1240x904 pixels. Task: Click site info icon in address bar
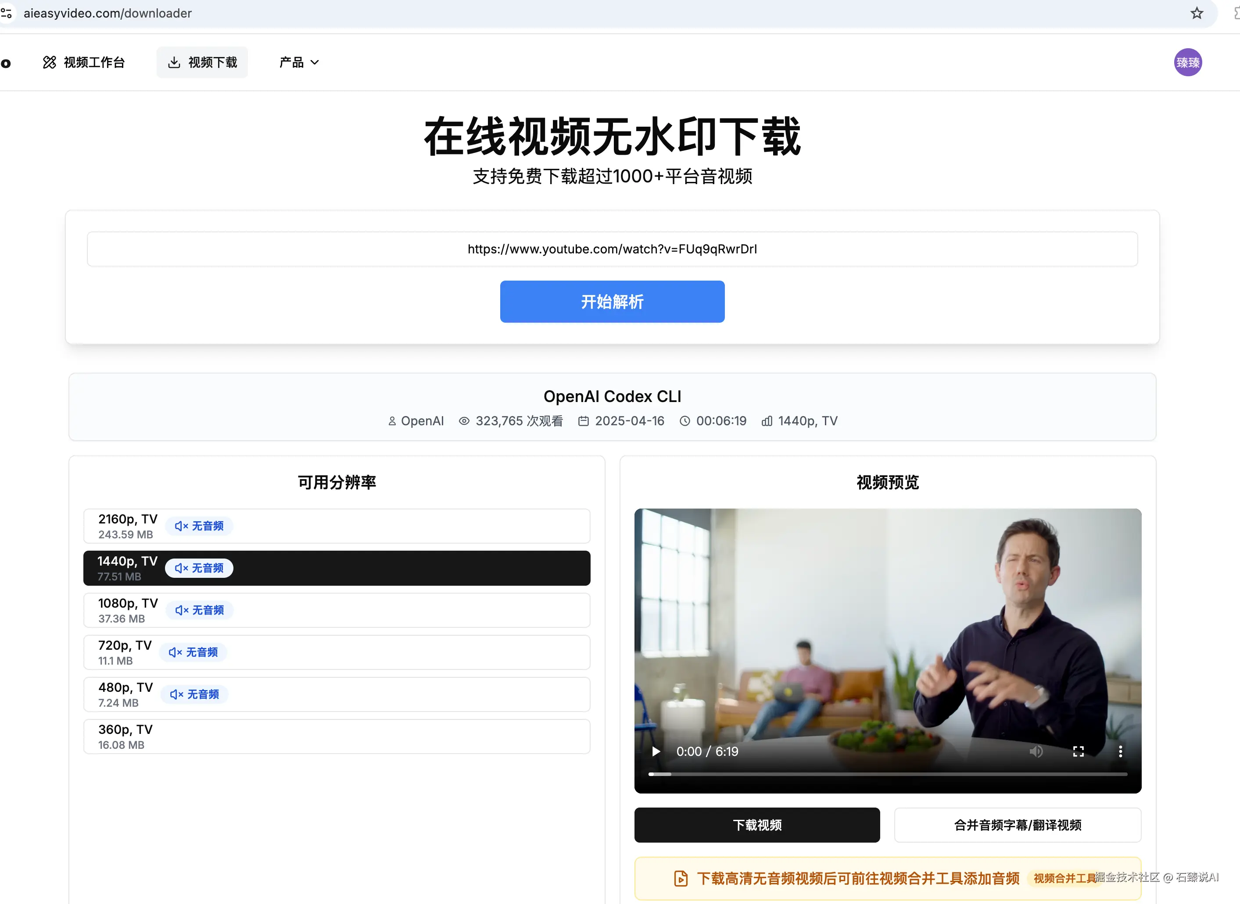coord(6,13)
